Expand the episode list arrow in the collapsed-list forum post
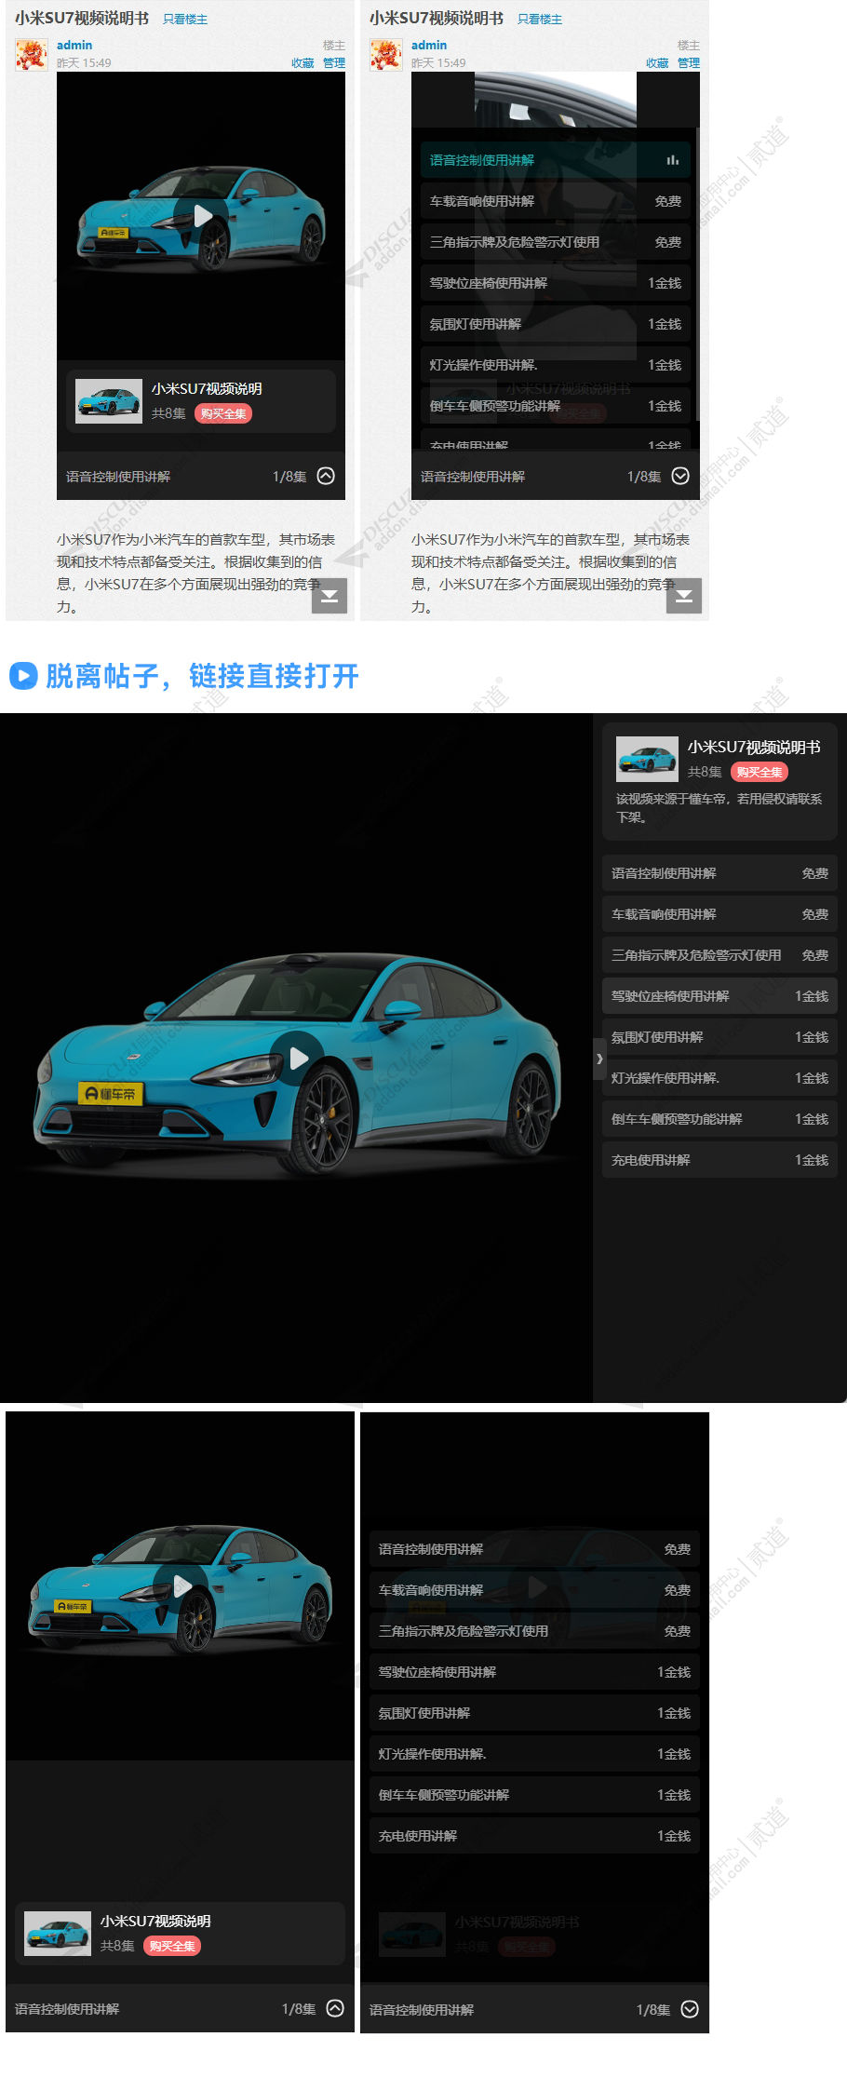847x2091 pixels. tap(326, 476)
